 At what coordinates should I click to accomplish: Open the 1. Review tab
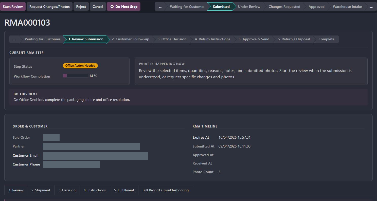coord(16,190)
